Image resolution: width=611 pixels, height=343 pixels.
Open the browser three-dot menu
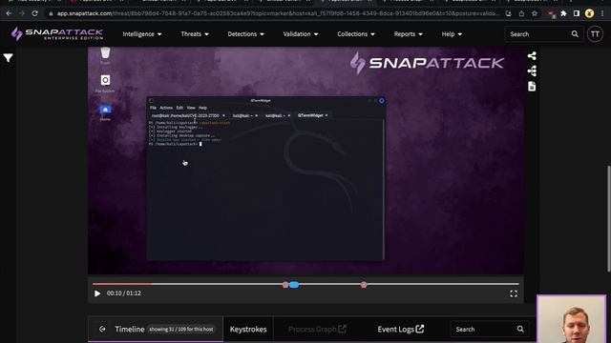click(602, 13)
